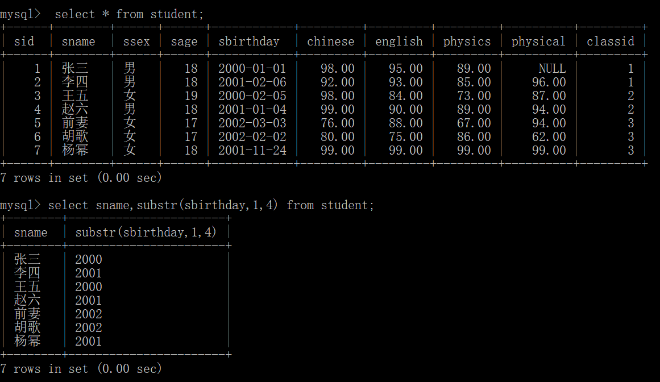Select name 赵六 in the ten-column student table
The width and height of the screenshot is (660, 382).
75,109
